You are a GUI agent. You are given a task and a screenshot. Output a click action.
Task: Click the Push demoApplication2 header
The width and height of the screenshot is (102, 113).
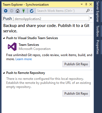pos(46,18)
